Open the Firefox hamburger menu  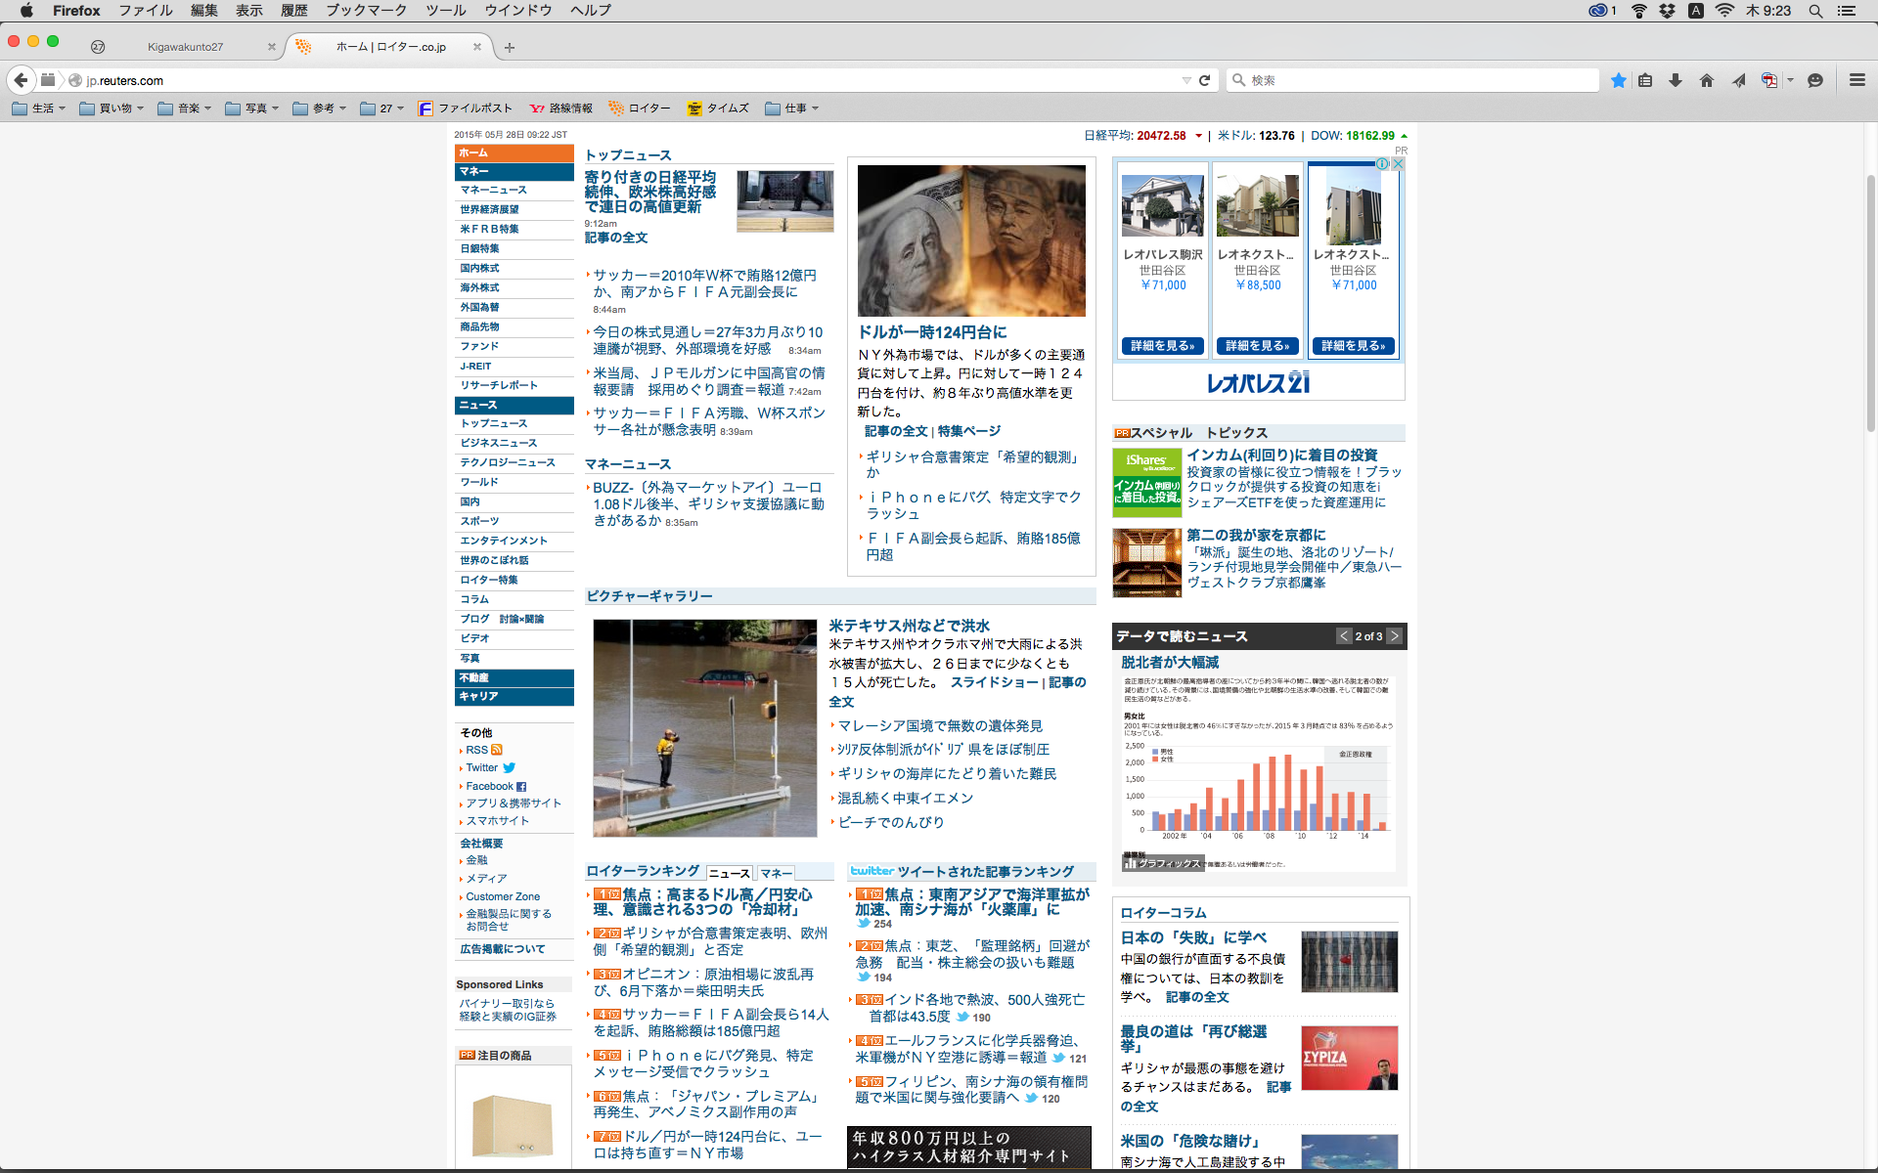[1856, 80]
